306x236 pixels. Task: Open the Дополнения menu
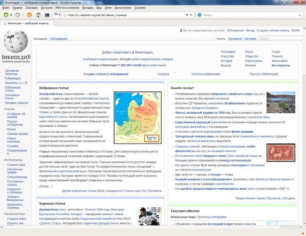(123, 8)
